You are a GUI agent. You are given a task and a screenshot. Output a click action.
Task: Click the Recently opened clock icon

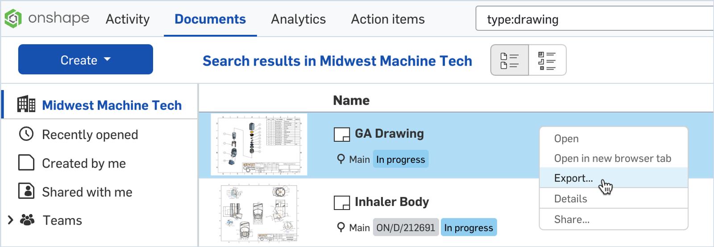pyautogui.click(x=26, y=134)
